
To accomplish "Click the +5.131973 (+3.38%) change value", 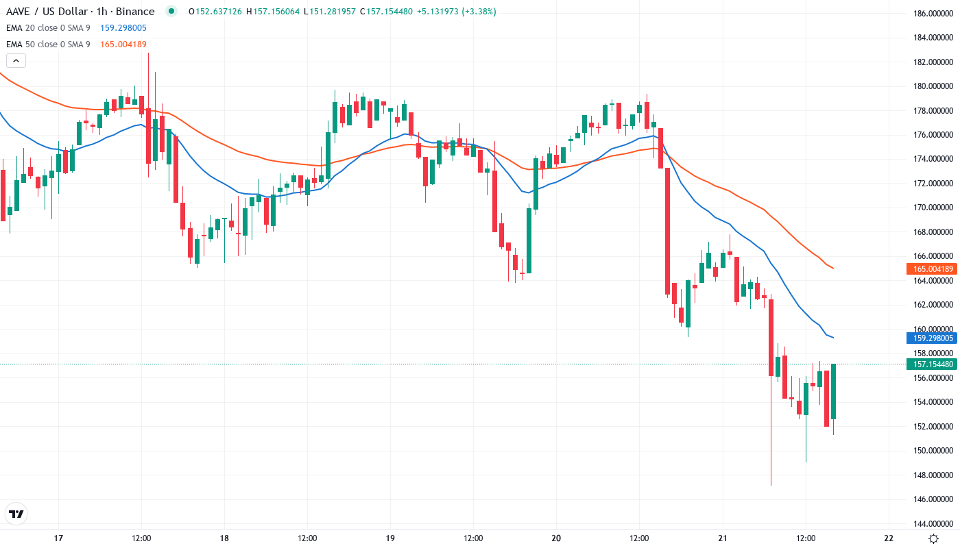I will (455, 12).
